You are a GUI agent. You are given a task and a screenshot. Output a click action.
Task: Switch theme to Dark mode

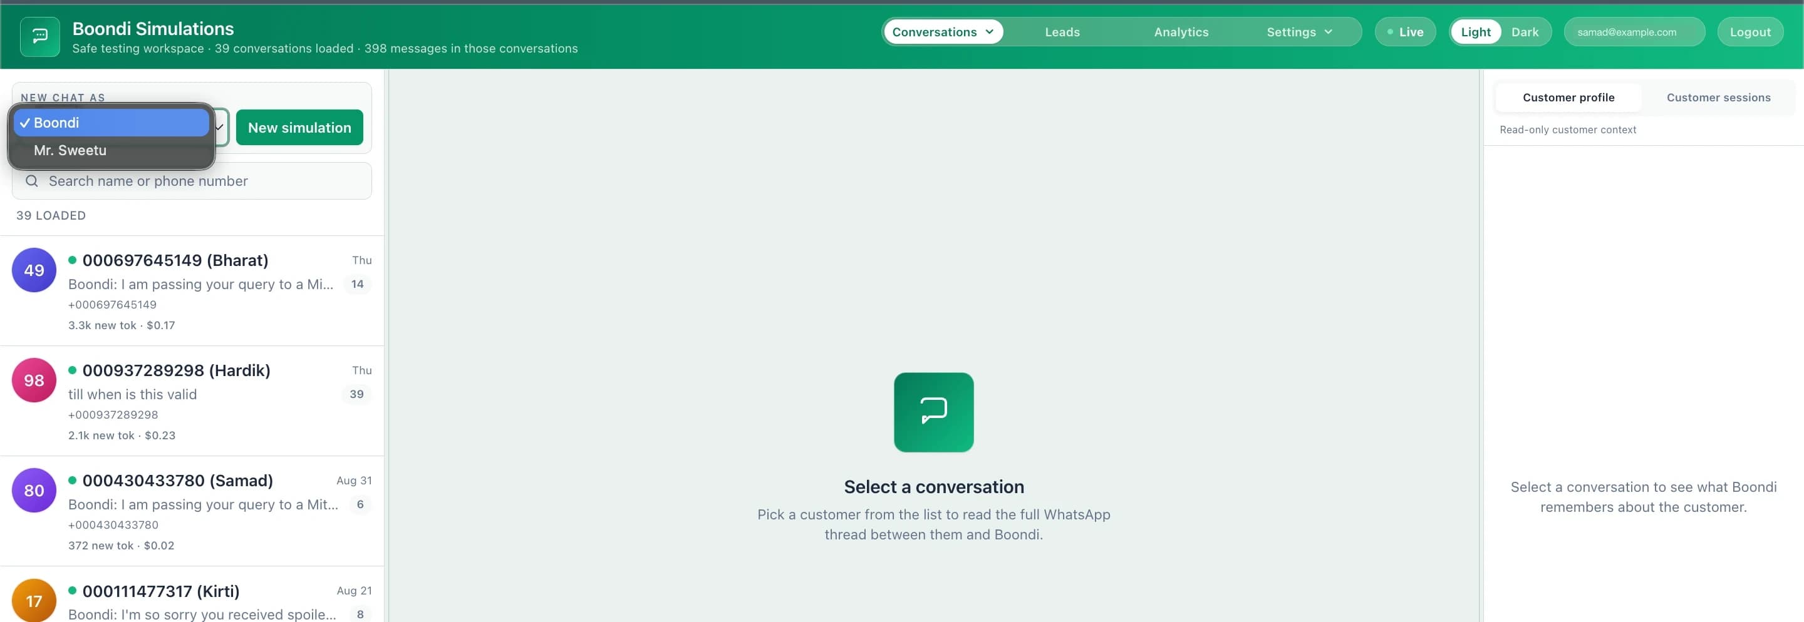coord(1525,32)
